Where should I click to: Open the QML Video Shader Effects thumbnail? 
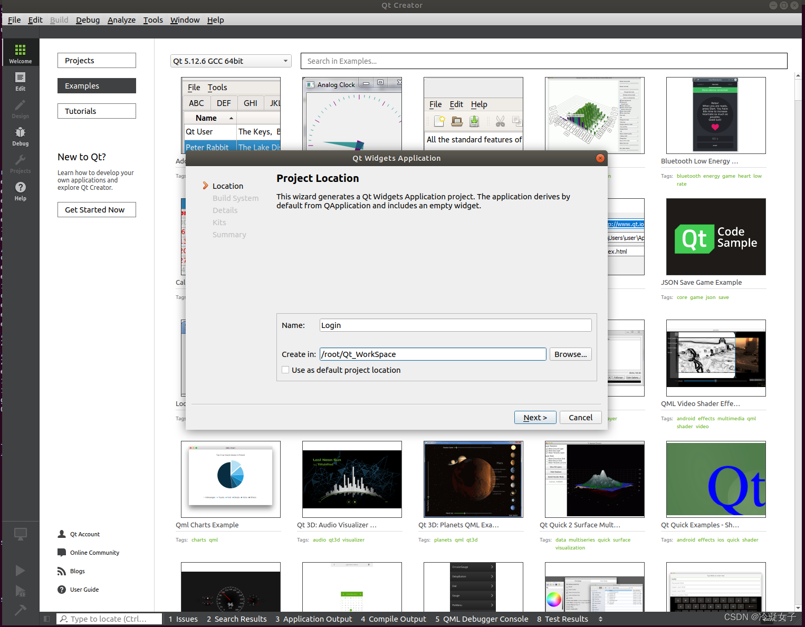[x=716, y=358]
